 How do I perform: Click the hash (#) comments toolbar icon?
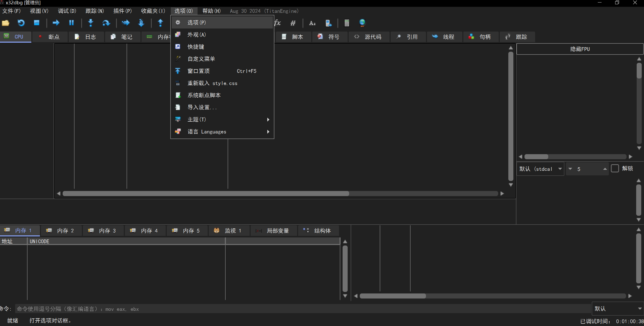click(293, 23)
